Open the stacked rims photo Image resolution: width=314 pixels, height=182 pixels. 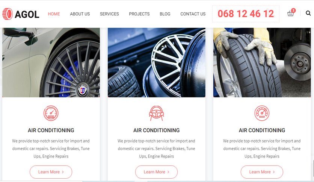tap(157, 62)
